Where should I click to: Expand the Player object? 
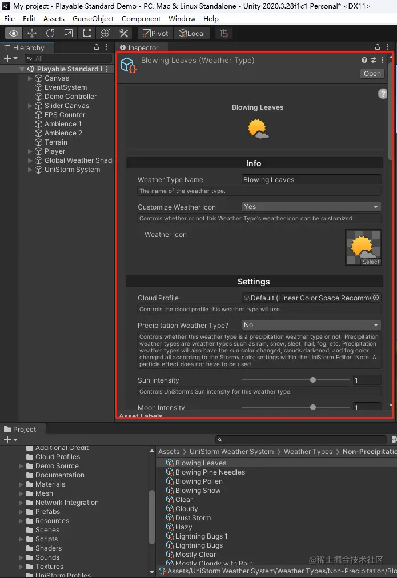[30, 151]
